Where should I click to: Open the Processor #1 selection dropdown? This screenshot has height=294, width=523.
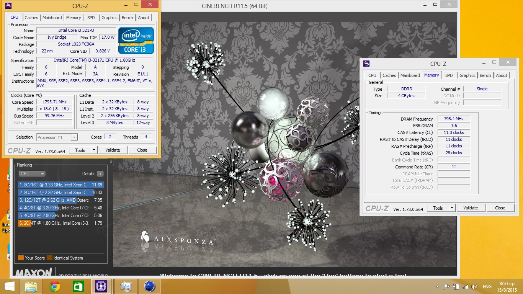pyautogui.click(x=57, y=137)
